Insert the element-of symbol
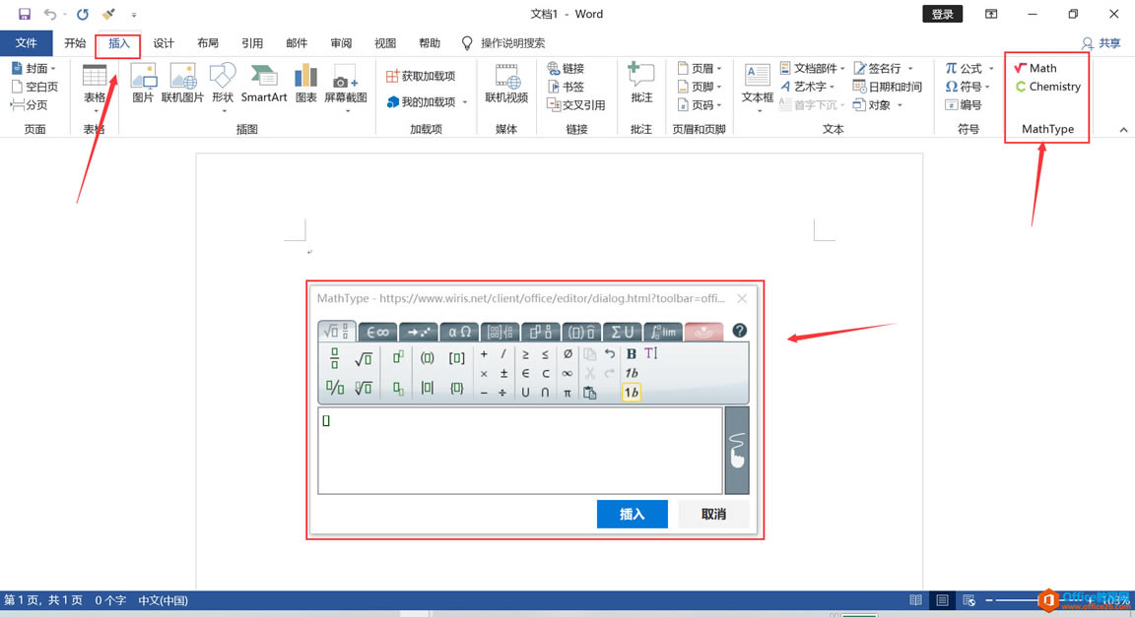Viewport: 1135px width, 617px height. tap(525, 373)
